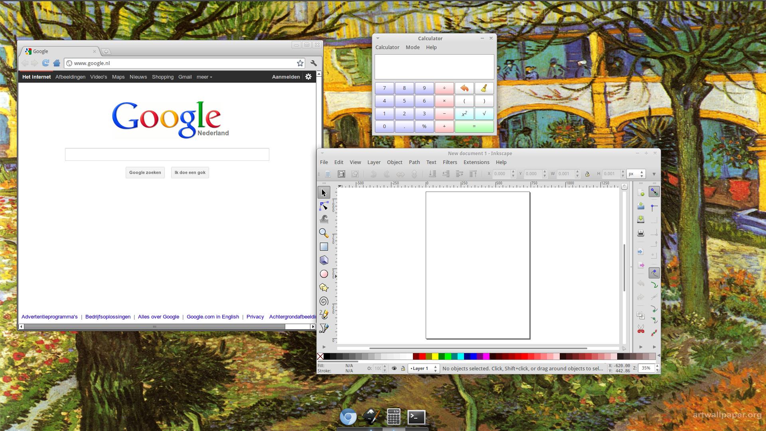Expand the Inkscape toolbar overflow arrow
The image size is (766, 431).
(653, 174)
